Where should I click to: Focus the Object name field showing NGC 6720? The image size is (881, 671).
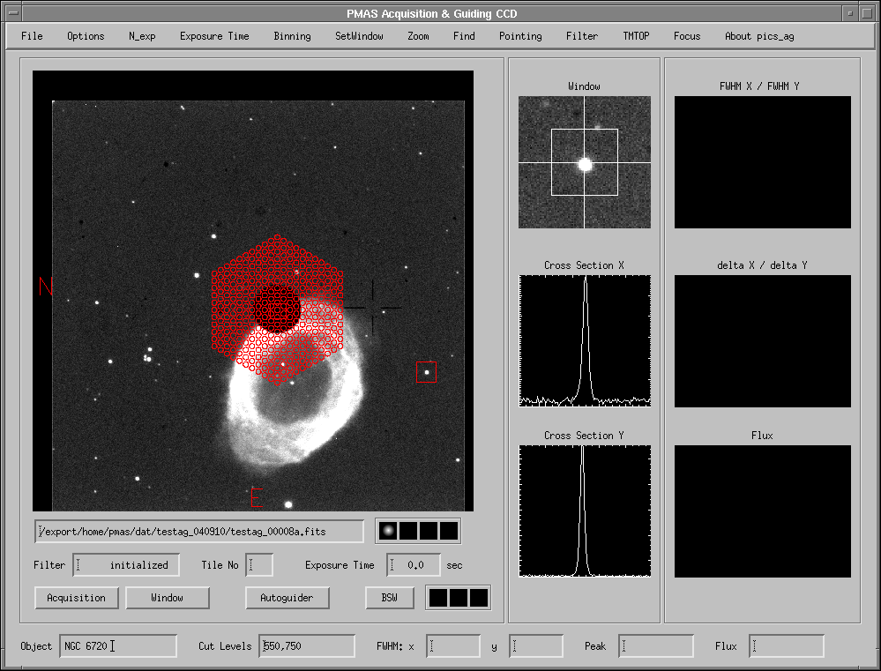pos(117,646)
